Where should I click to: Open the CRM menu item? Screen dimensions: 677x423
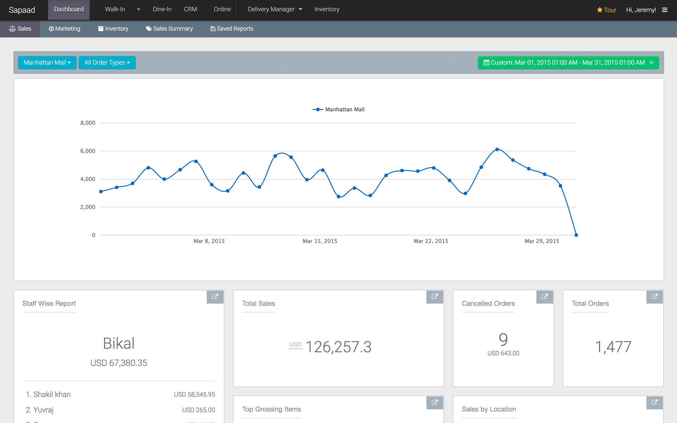190,10
